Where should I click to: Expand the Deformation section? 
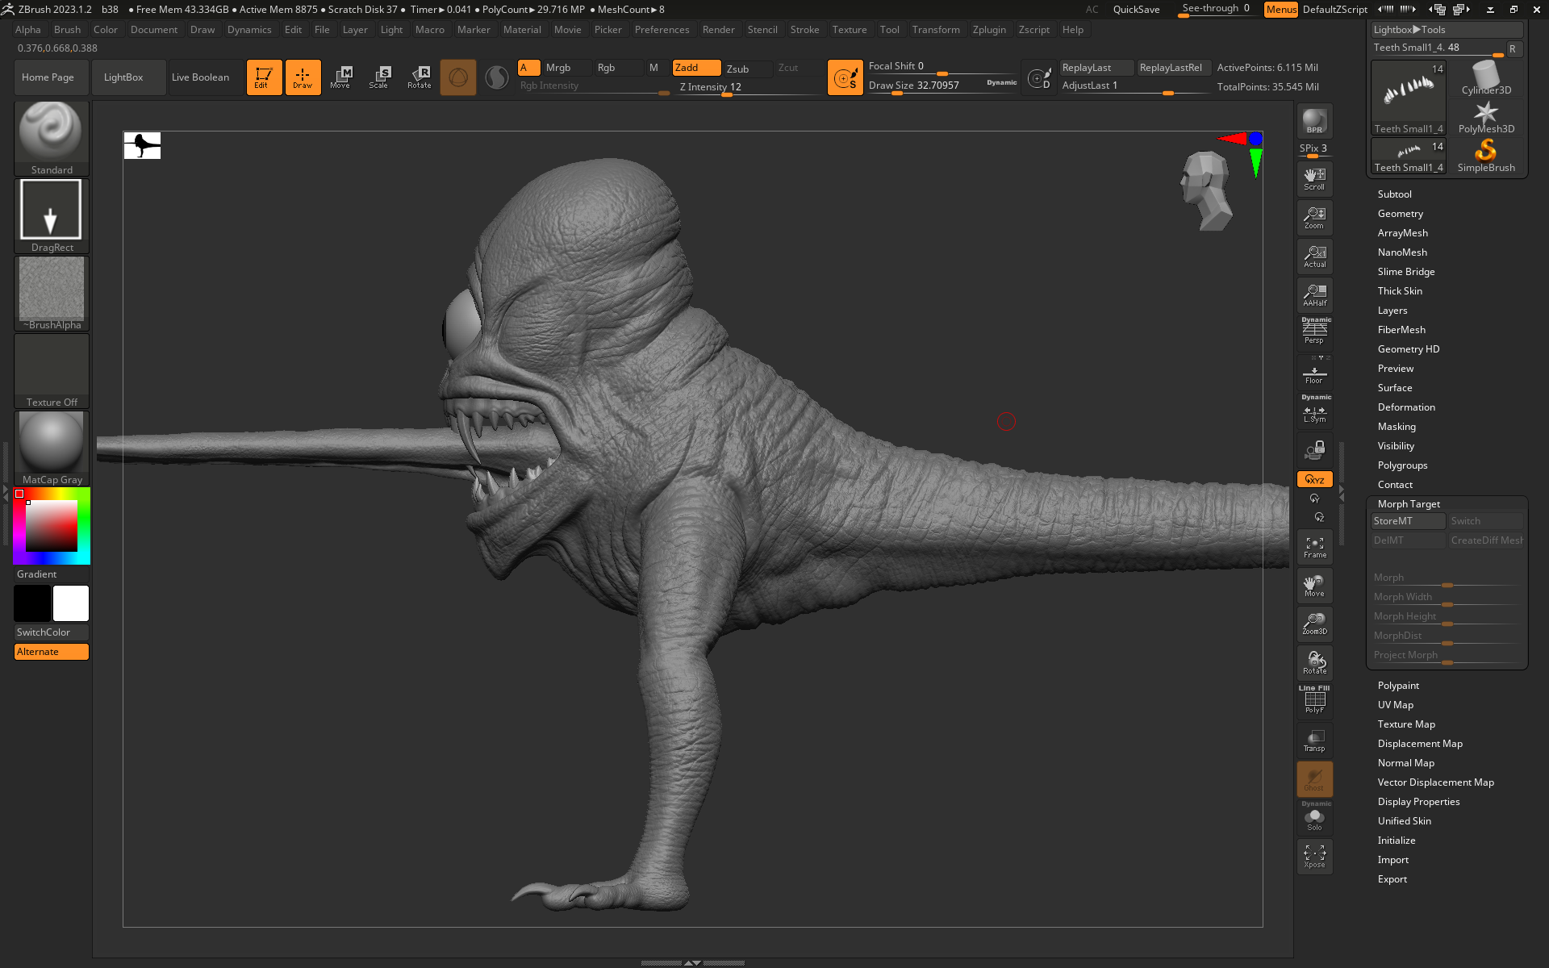click(1406, 407)
